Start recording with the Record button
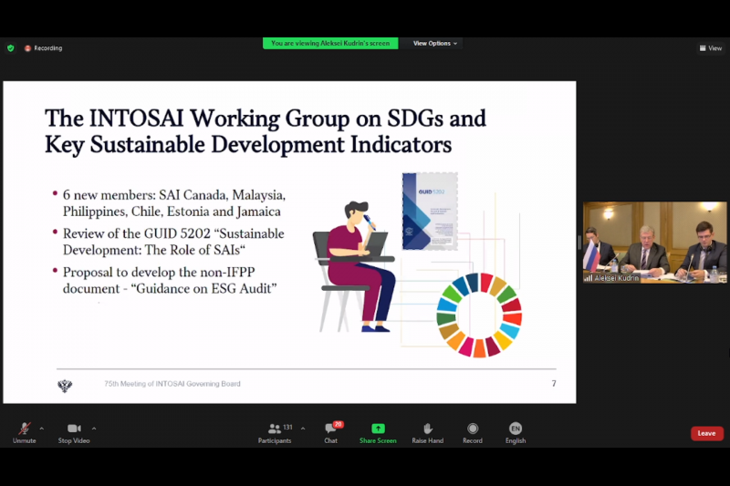The width and height of the screenshot is (730, 486). [473, 432]
